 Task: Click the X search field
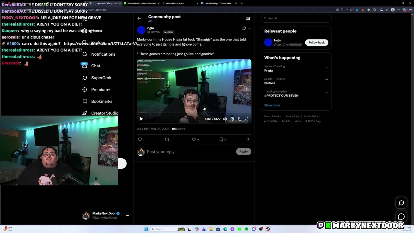click(296, 18)
